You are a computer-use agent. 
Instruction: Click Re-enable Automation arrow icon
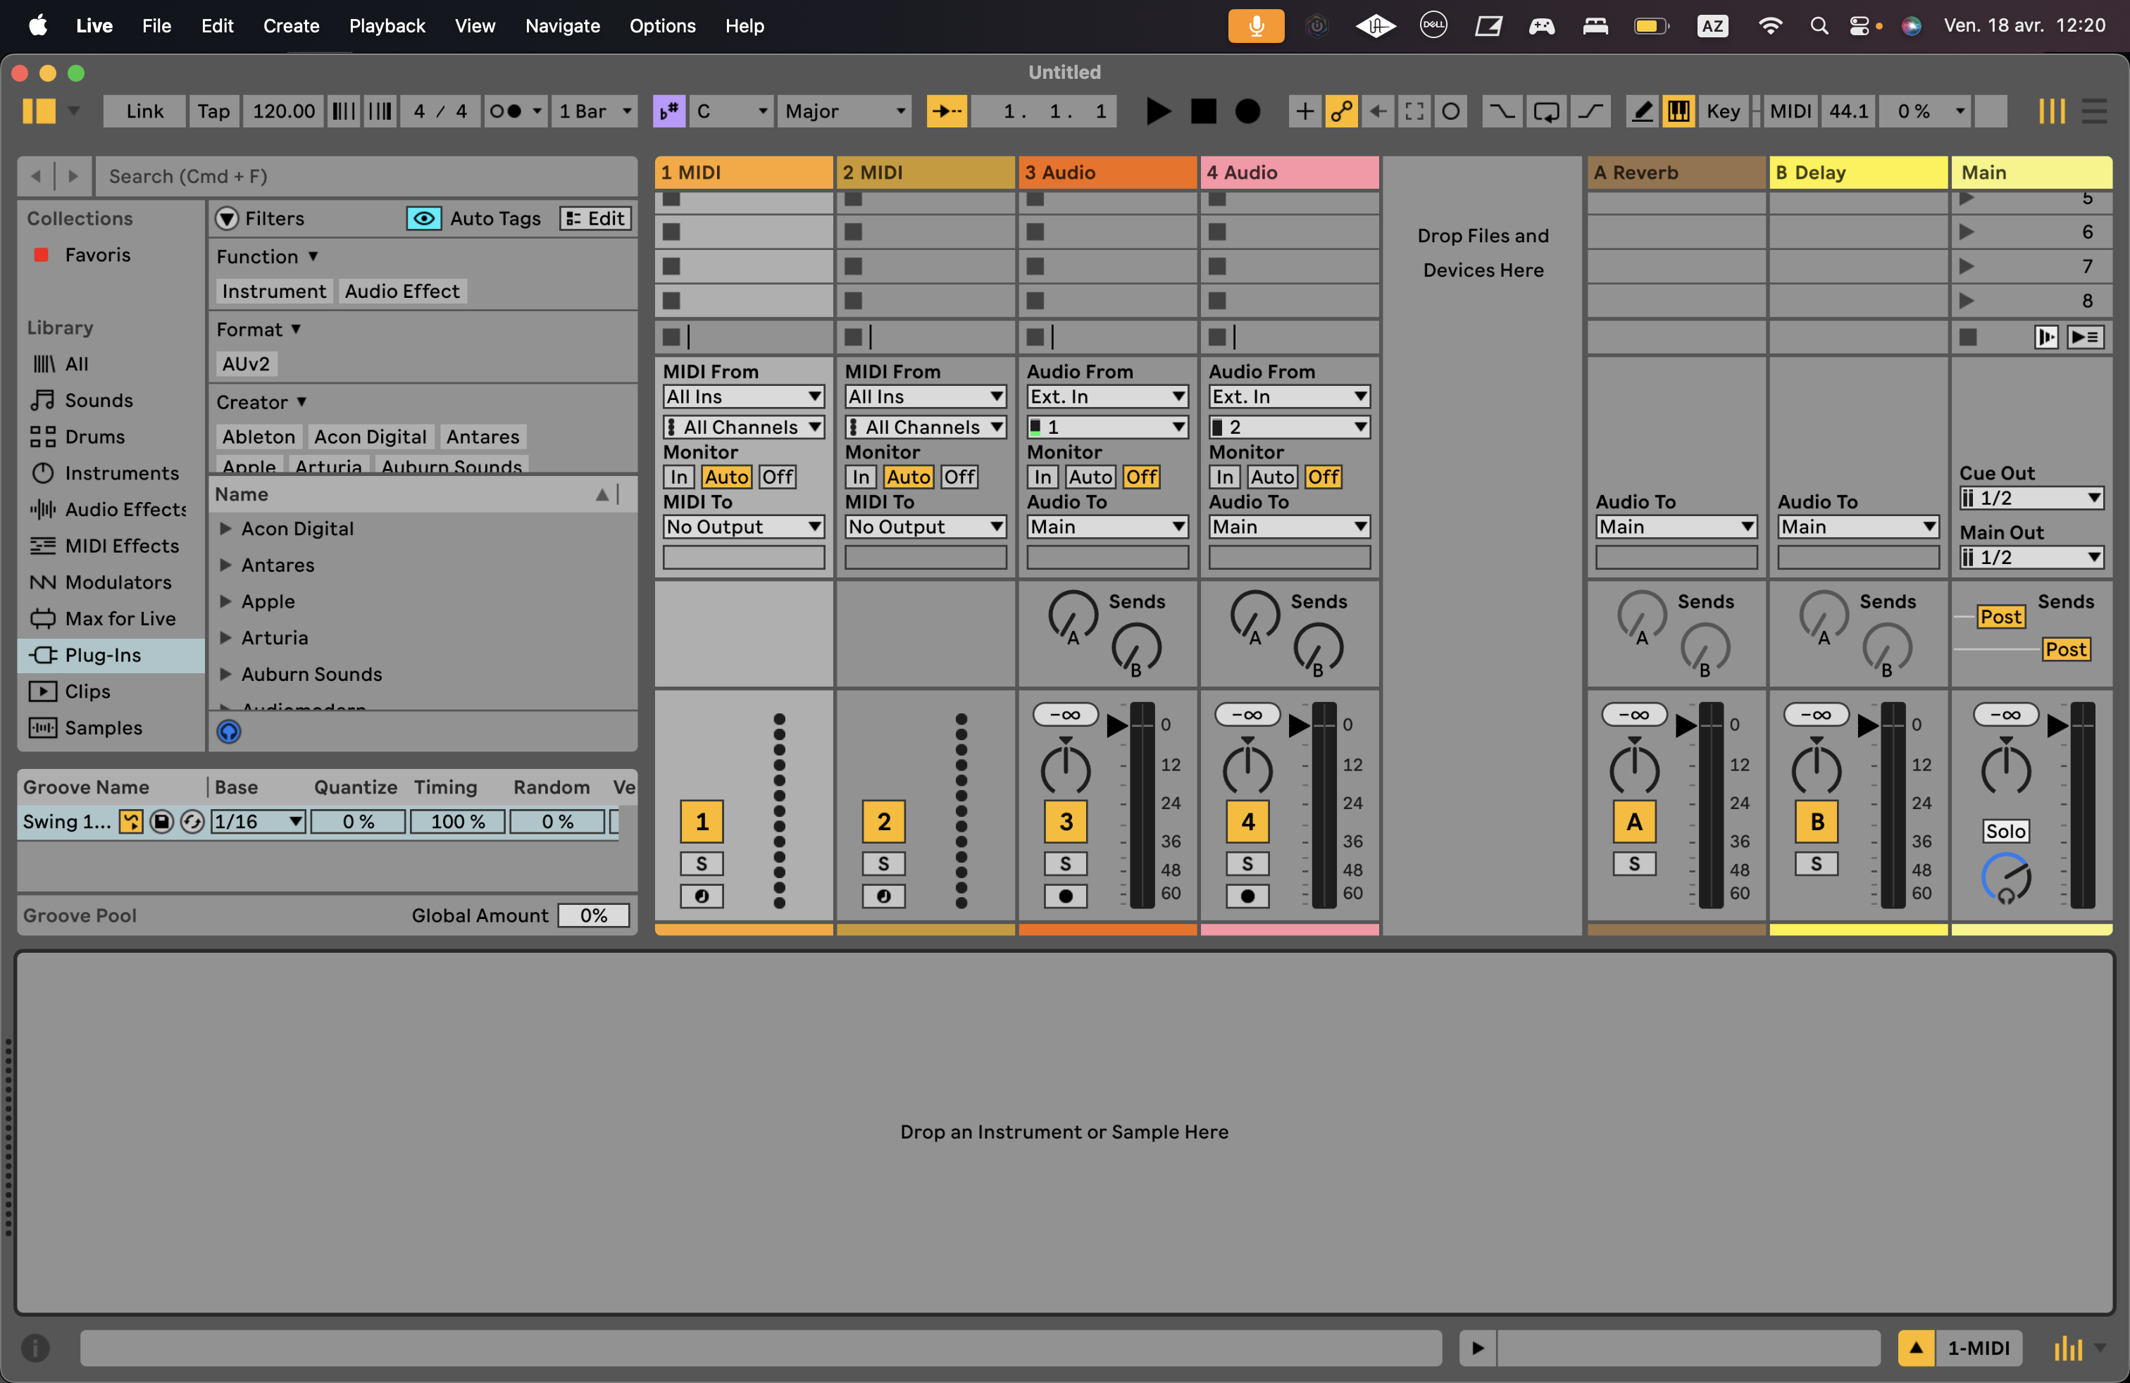1377,111
